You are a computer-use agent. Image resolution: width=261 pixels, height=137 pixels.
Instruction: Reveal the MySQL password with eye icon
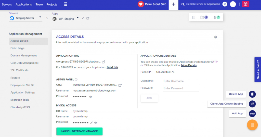pyautogui.click(x=96, y=123)
